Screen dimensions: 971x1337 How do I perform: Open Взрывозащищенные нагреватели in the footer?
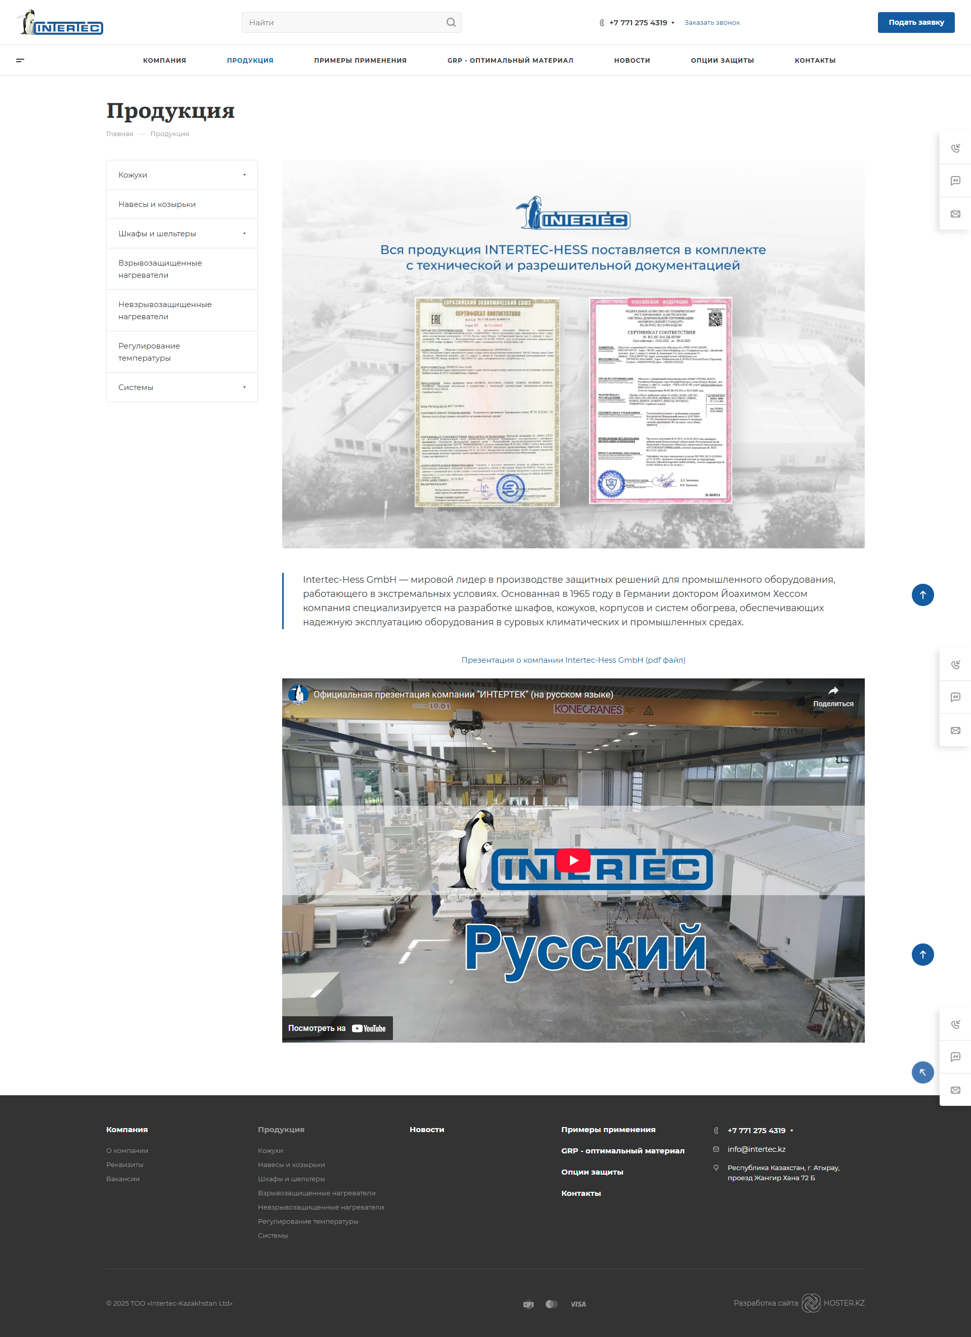point(317,1192)
